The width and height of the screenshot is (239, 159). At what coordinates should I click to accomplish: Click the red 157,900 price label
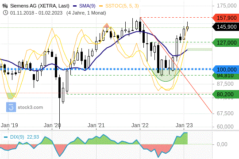coord(225,18)
